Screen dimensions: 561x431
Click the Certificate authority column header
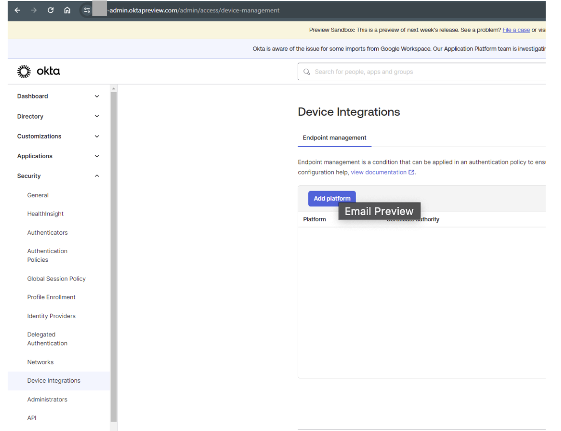tap(413, 219)
